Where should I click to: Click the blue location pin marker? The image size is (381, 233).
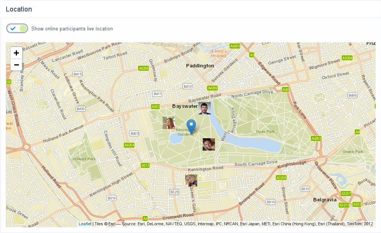click(191, 126)
